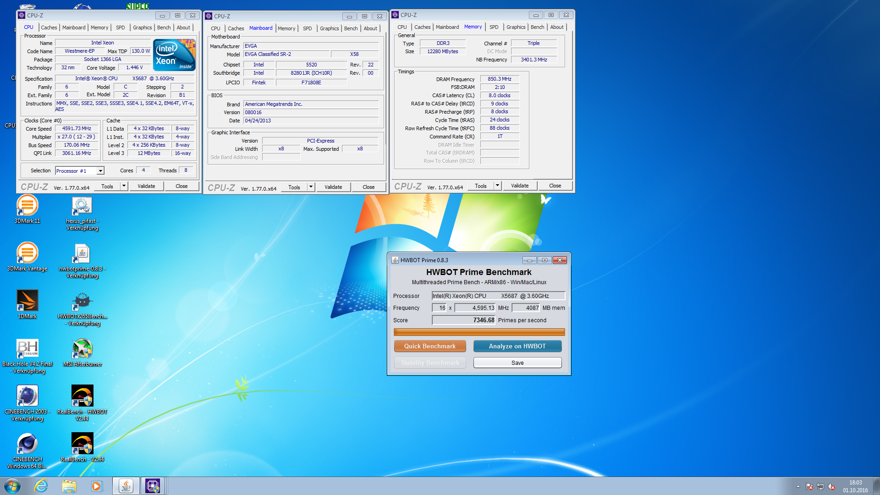
Task: Click the motherboard model EVGA Classified SR-2
Action: click(x=286, y=54)
